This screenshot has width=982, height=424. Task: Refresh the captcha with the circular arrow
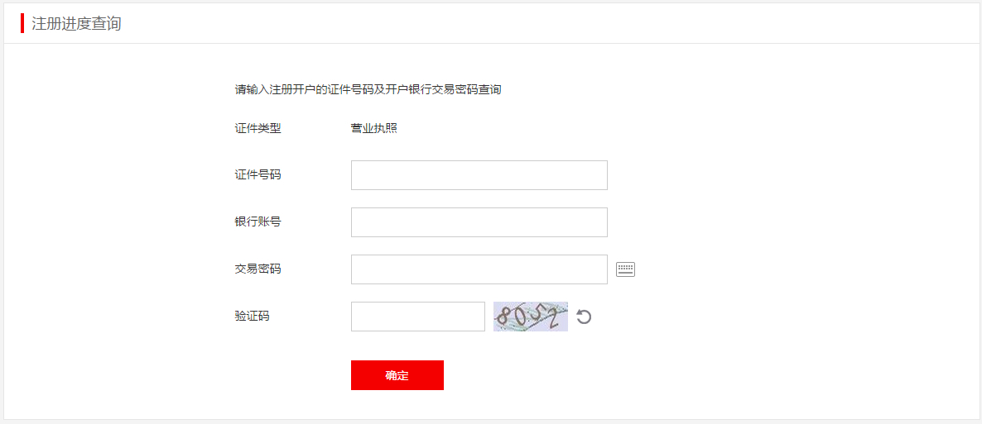[x=584, y=317]
